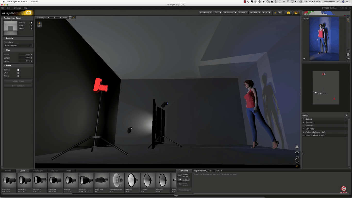352x198 pixels.
Task: Click the Setlist lock icon
Action: click(x=346, y=115)
